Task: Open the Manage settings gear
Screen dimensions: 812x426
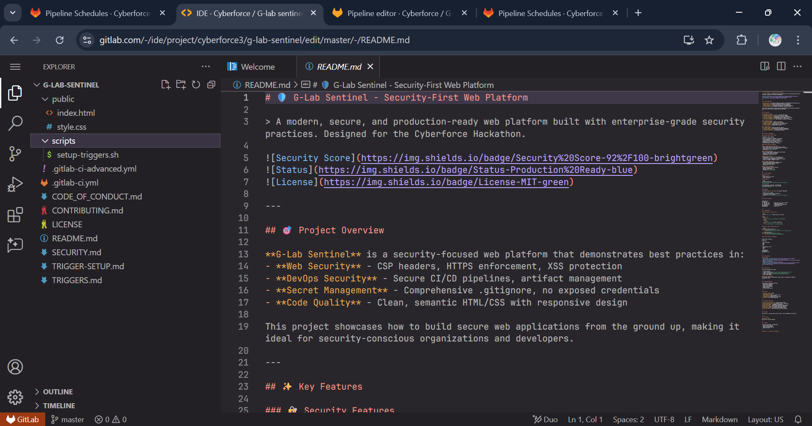Action: (x=15, y=397)
